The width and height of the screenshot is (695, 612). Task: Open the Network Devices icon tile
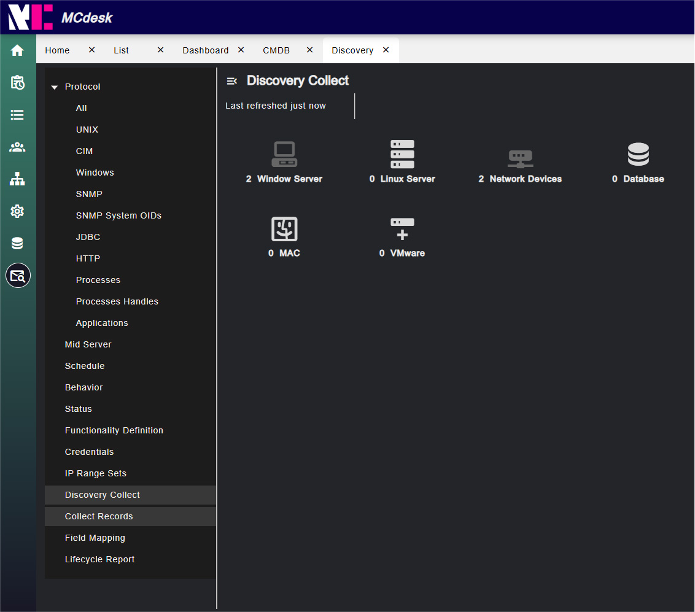click(520, 158)
